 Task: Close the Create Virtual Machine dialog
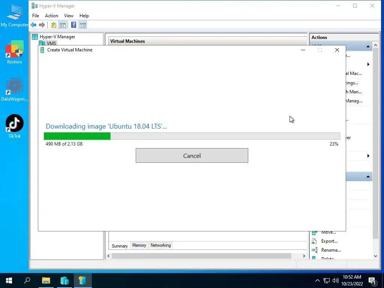click(337, 50)
